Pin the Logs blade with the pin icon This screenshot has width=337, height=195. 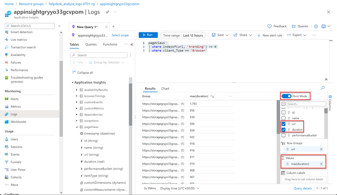tap(107, 12)
